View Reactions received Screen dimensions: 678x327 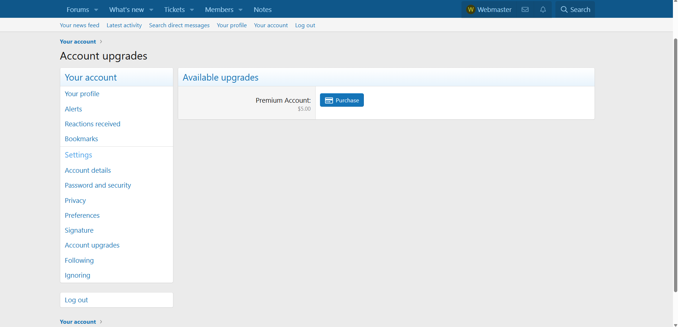click(x=93, y=124)
